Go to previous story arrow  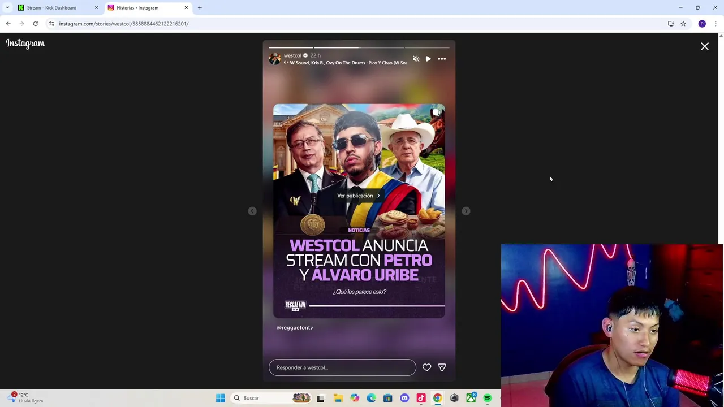pos(252,211)
